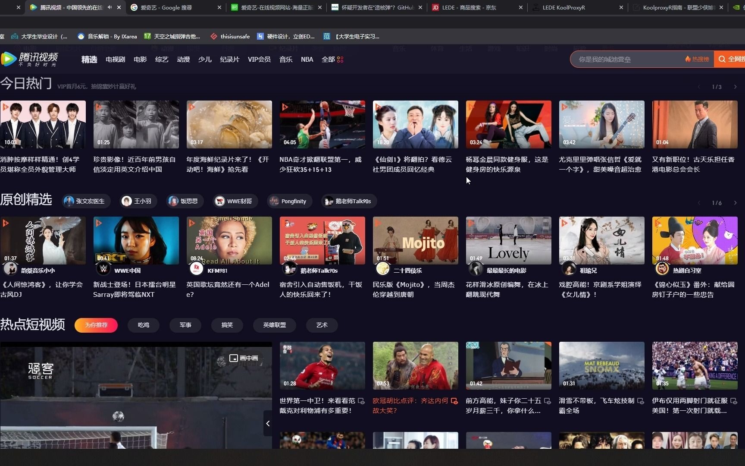
Task: Go to next page of 今日热门
Action: pyautogui.click(x=735, y=87)
